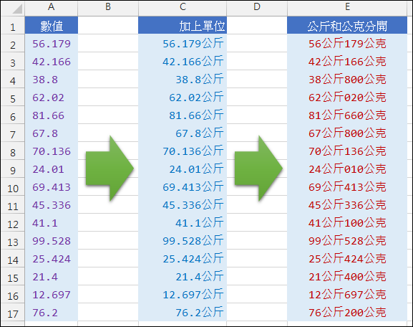
Task: Click header cell 公斤和公克分開
Action: pyautogui.click(x=347, y=25)
